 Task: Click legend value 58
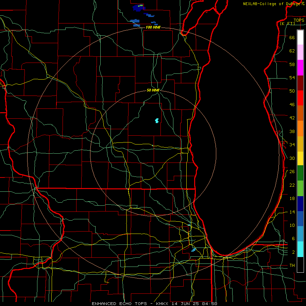(292, 64)
